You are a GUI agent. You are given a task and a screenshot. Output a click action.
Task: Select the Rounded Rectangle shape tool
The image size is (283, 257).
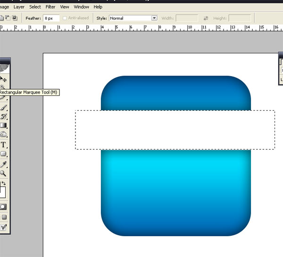pos(4,154)
